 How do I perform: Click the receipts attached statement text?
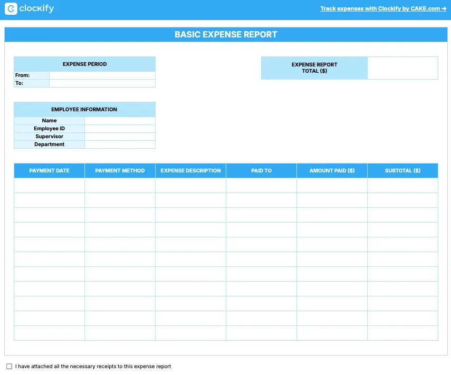tap(93, 367)
